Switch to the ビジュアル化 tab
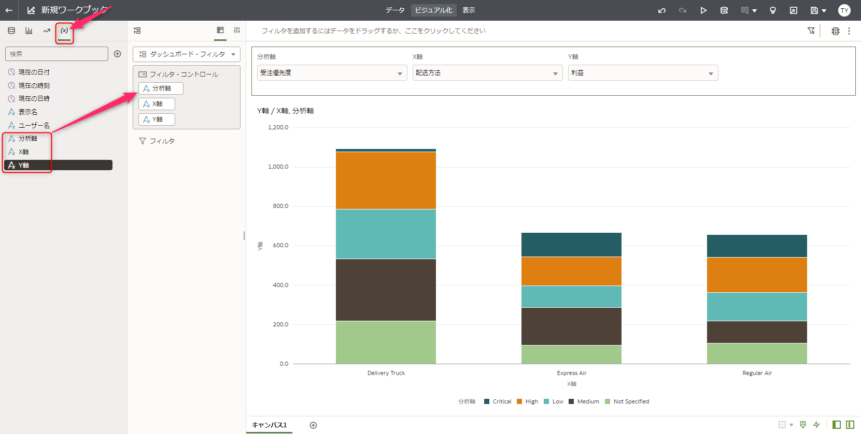Screen dimensions: 861x434 coord(434,10)
